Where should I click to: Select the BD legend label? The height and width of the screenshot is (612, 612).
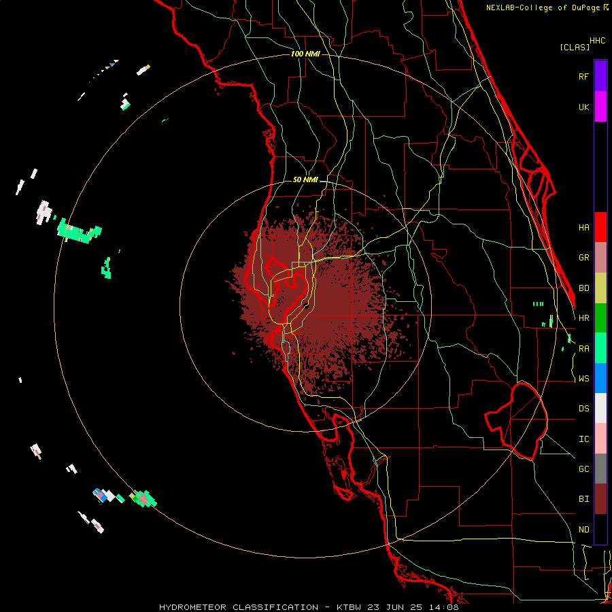(x=583, y=288)
